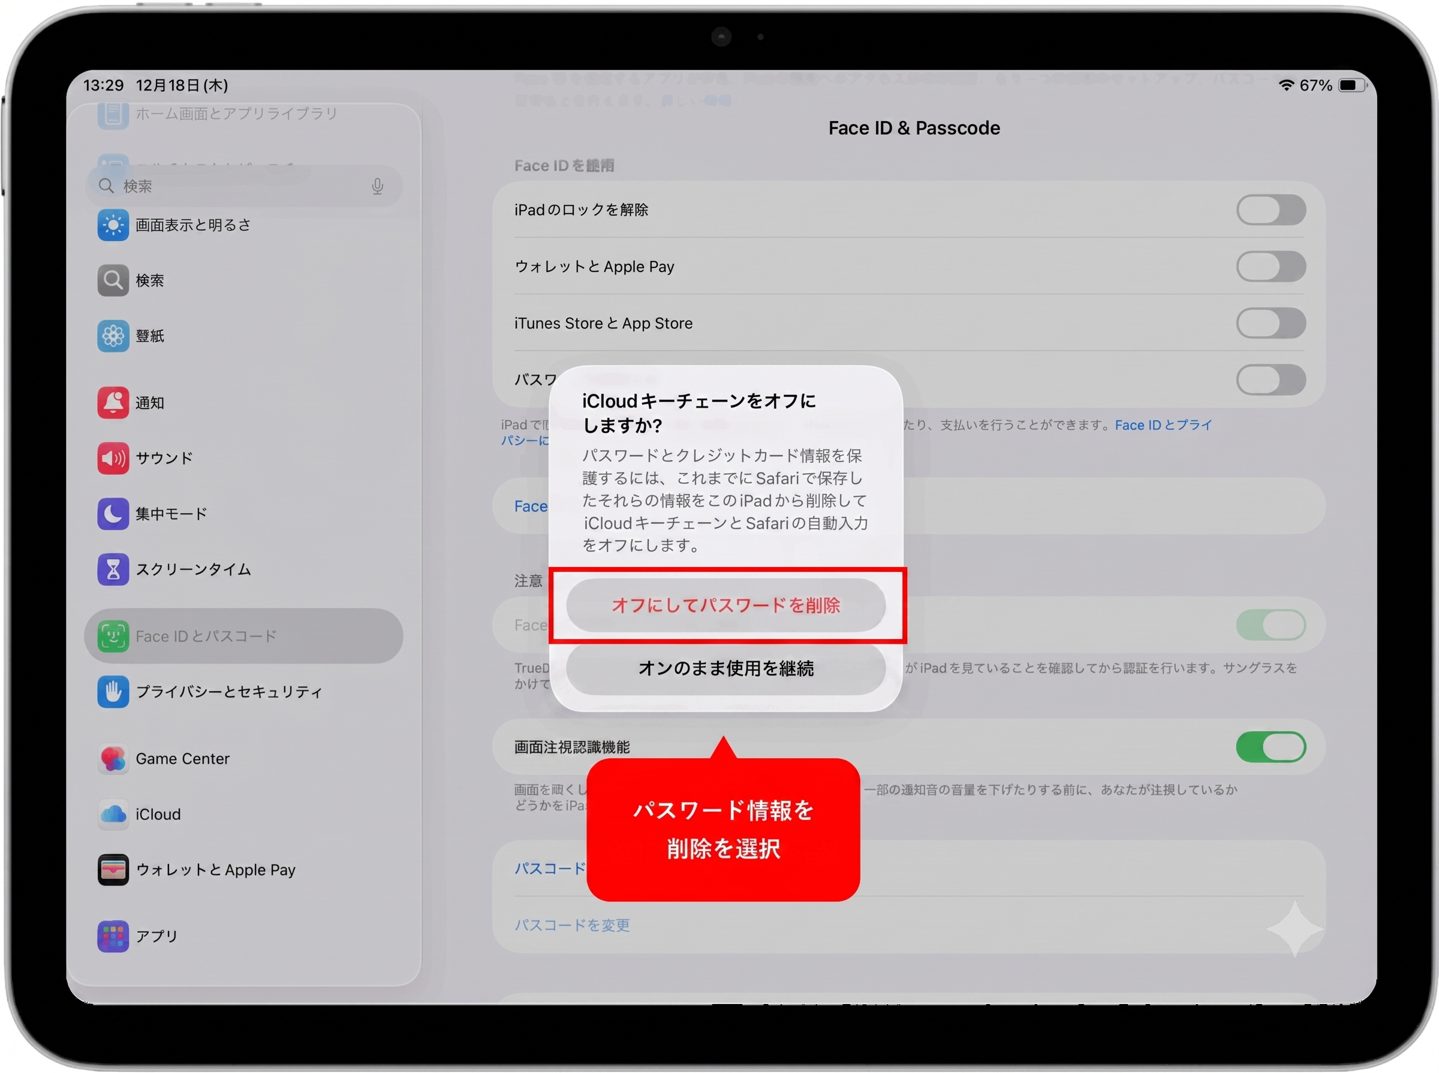Tap the Wallet card icon
Viewport: 1439px width, 1073px height.
tap(113, 870)
